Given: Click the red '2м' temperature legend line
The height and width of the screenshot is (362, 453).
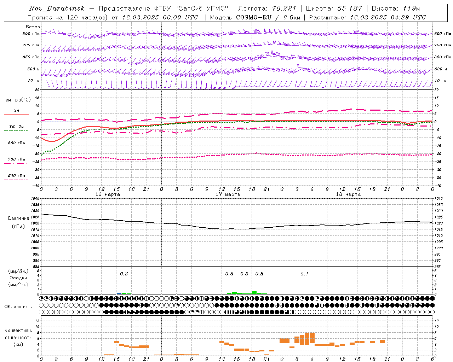Looking at the screenshot, I should [x=16, y=114].
